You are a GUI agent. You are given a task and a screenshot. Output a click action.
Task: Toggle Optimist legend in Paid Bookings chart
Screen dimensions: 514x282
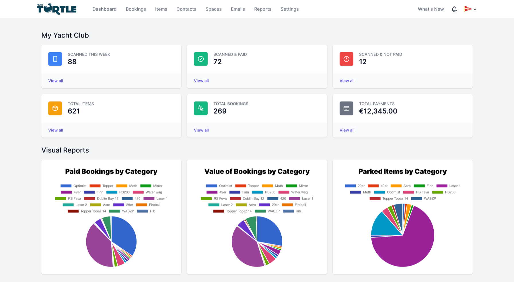73,186
